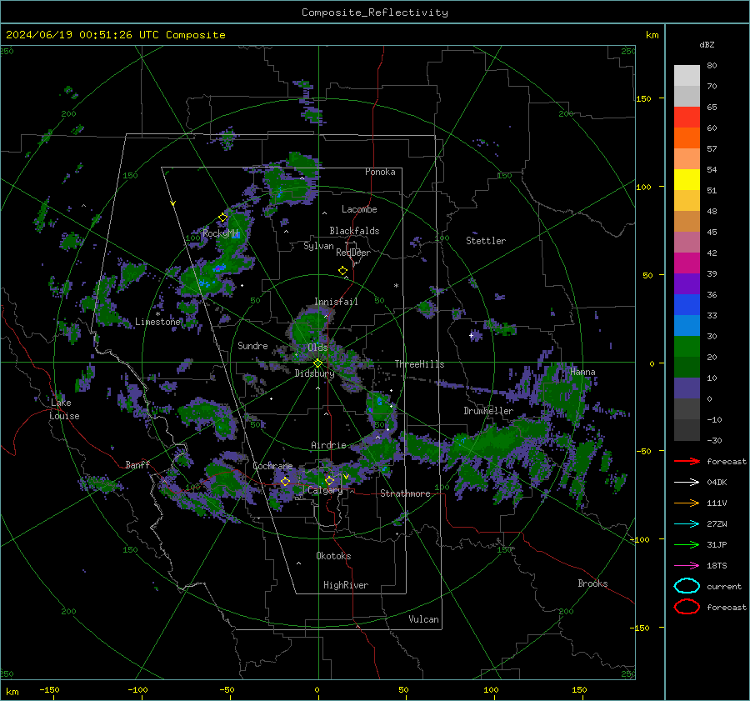Click the 'Innisfail' map label
This screenshot has width=750, height=701.
point(336,302)
